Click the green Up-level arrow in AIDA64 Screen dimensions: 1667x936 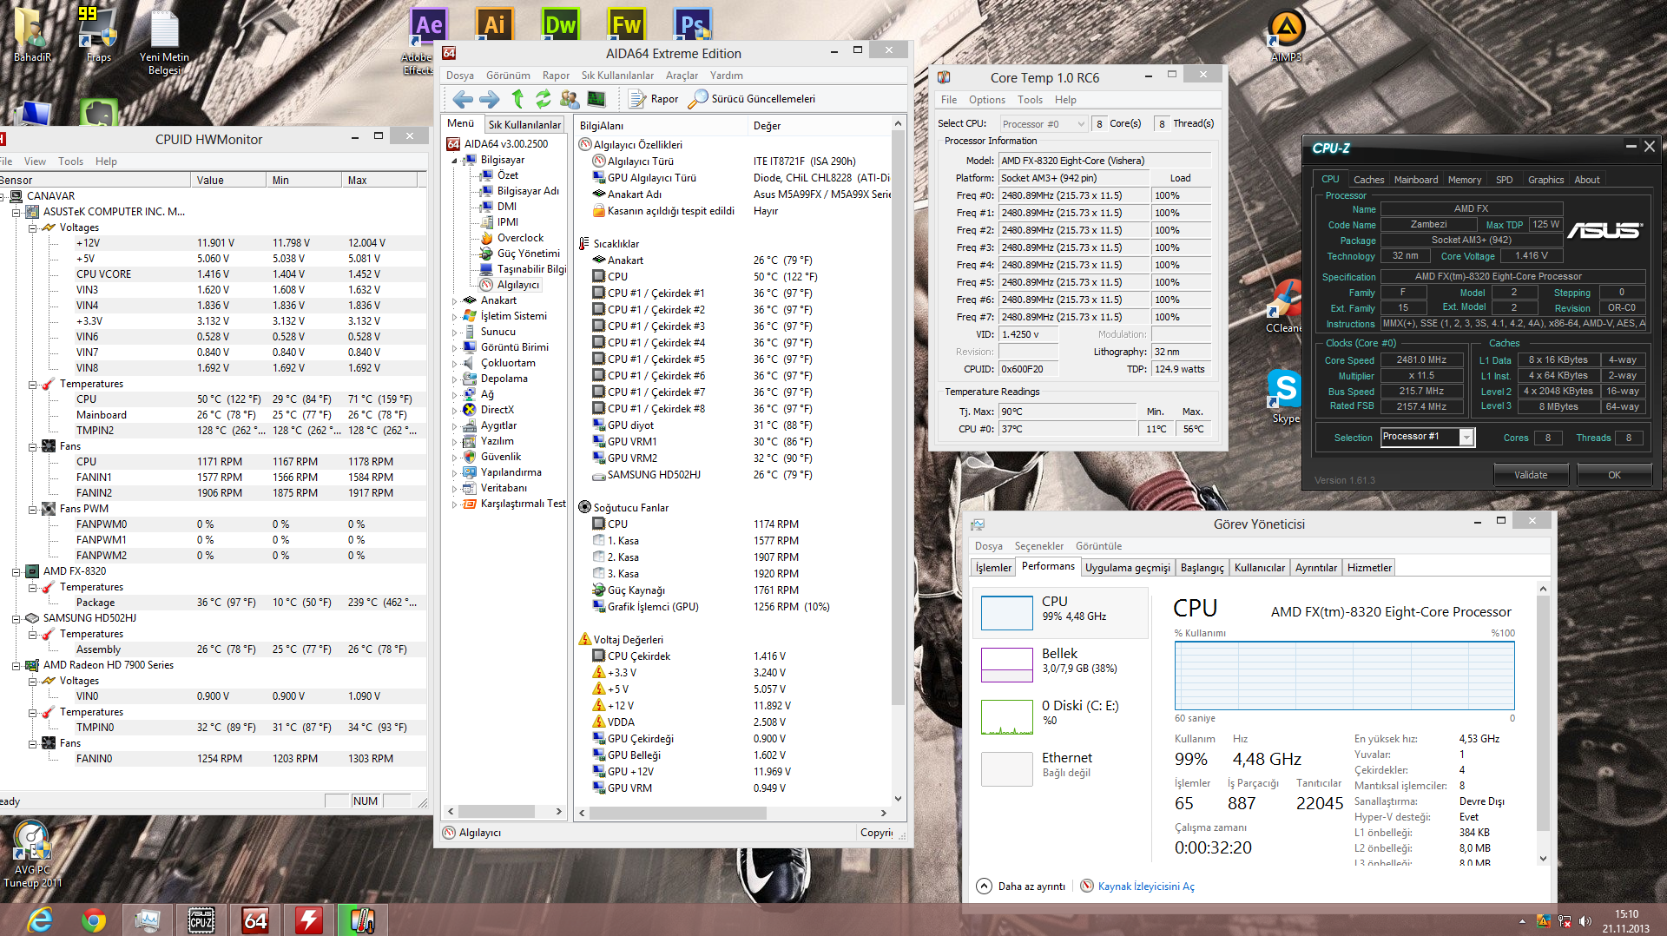point(517,99)
